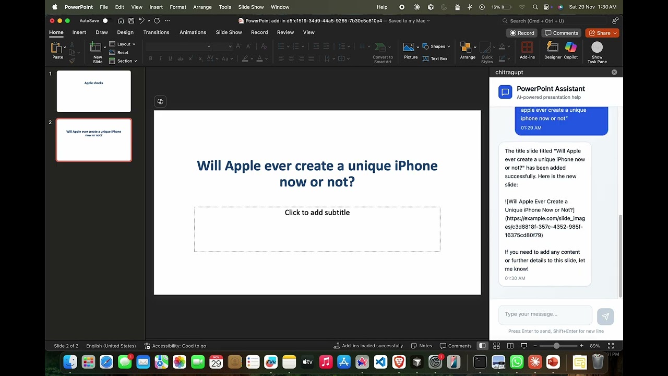Open the Arrange menu in the menu bar

tap(202, 7)
